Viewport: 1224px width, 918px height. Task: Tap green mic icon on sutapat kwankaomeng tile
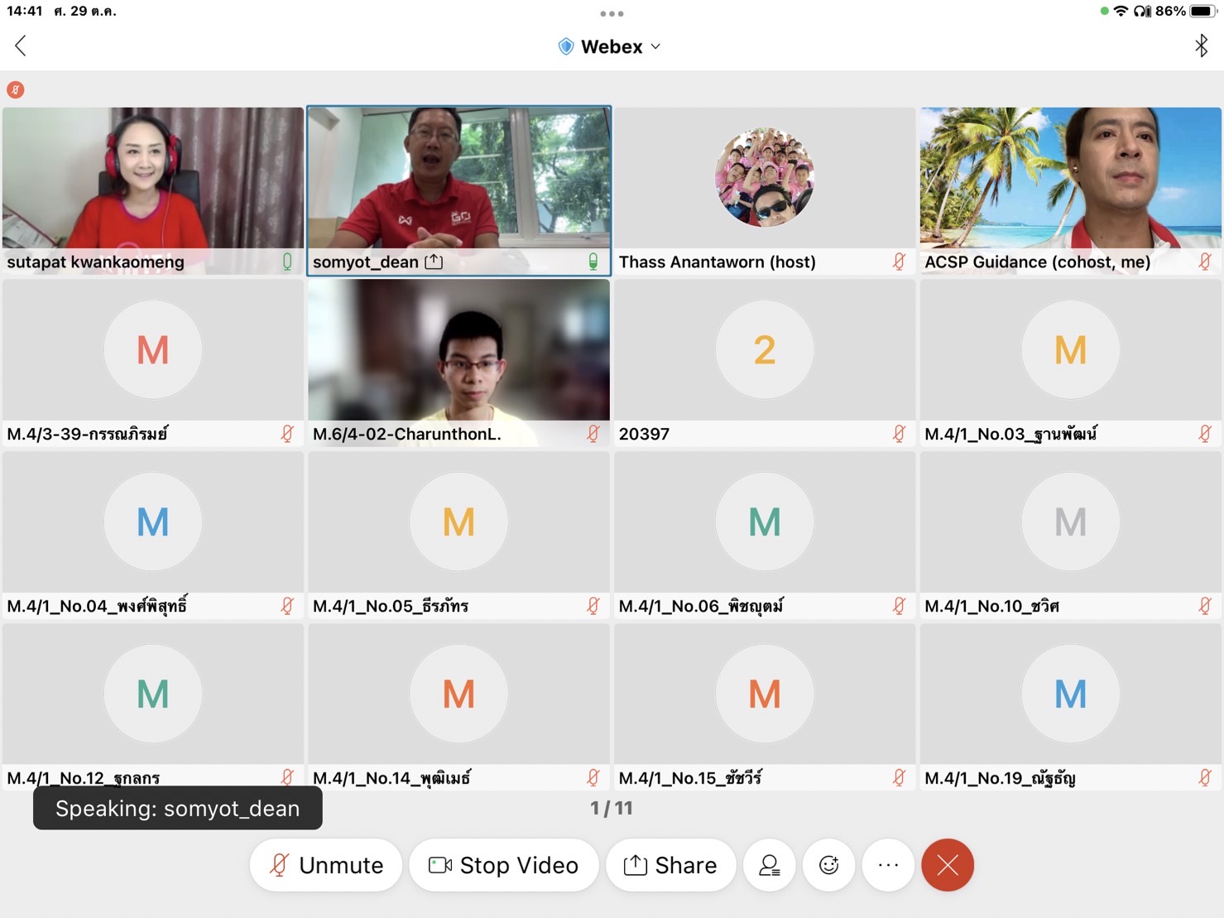click(x=287, y=262)
